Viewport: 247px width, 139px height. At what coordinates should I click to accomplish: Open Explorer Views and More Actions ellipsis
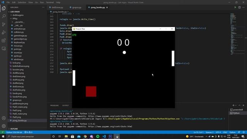(x=43, y=7)
